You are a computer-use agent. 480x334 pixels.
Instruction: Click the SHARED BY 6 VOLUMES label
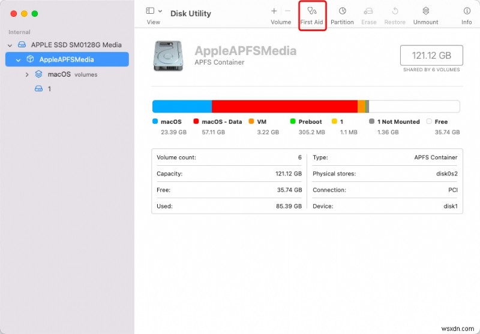431,69
